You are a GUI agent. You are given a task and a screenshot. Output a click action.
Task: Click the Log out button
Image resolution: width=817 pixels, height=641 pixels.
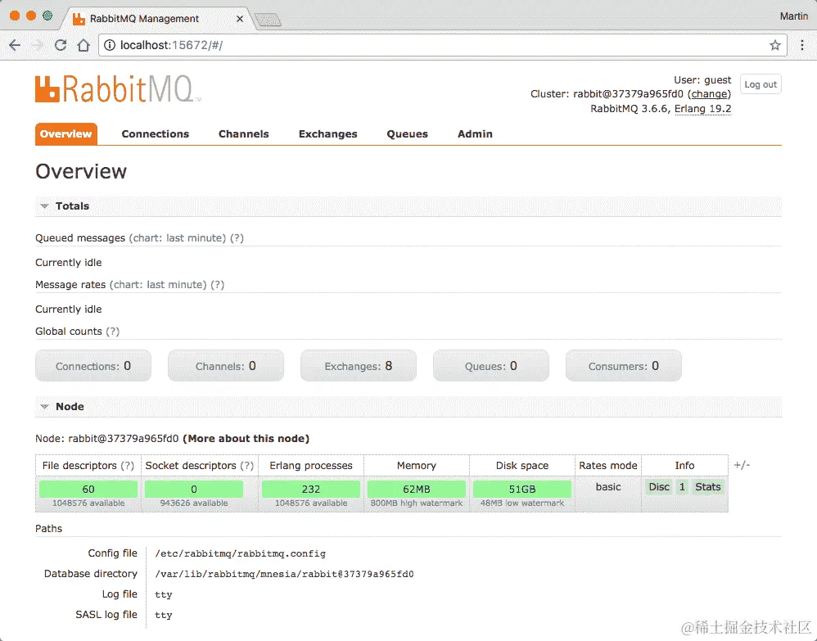point(761,84)
